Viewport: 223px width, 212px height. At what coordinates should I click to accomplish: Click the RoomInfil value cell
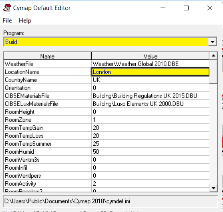coord(150,168)
